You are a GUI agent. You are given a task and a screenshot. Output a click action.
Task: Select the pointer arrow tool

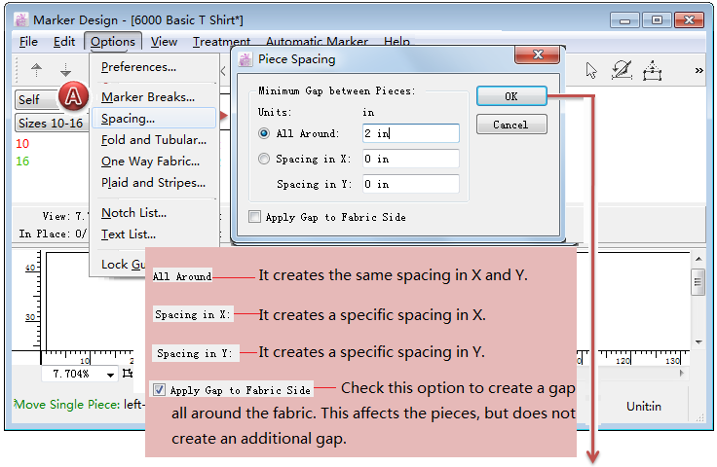591,70
